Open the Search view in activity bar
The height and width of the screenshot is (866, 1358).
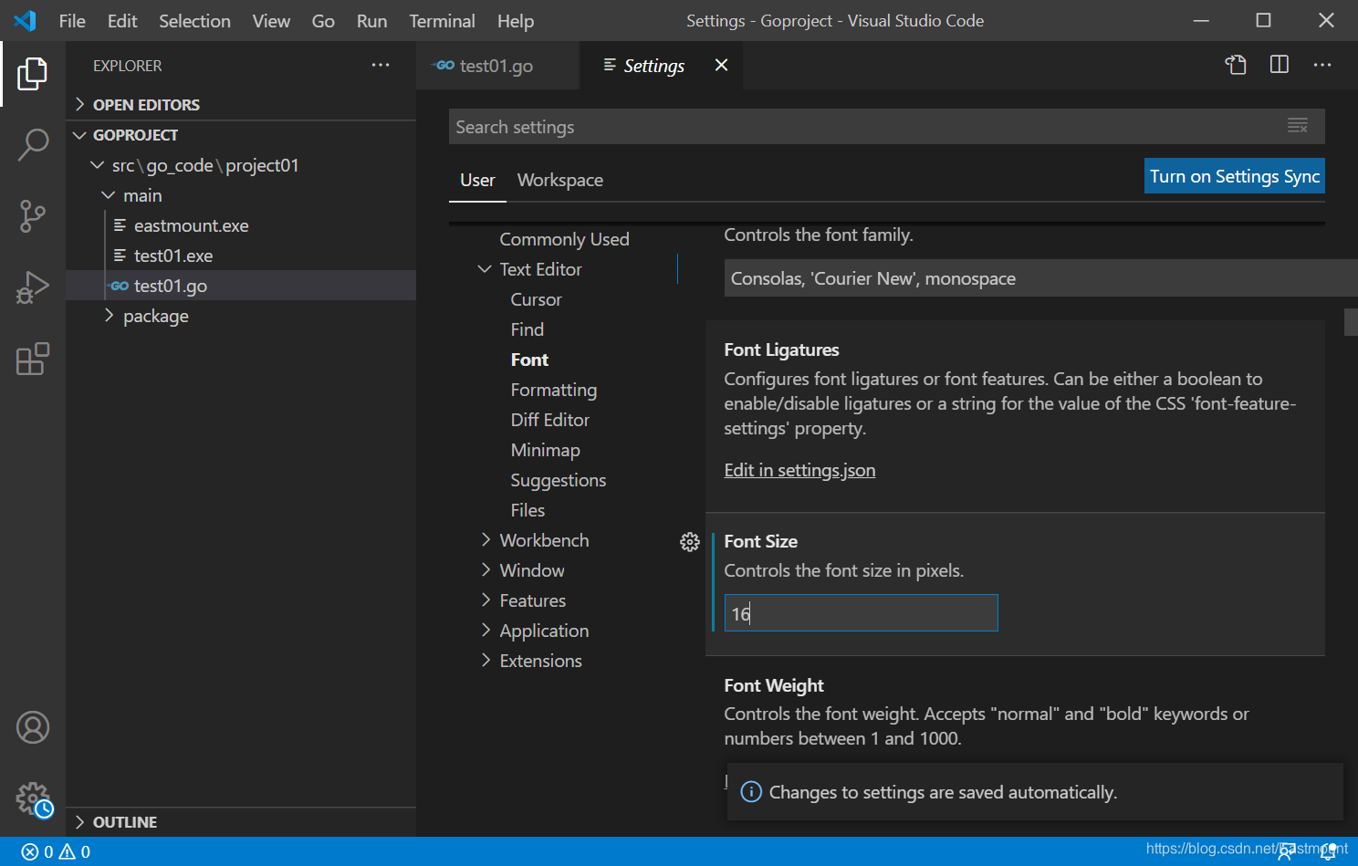[33, 144]
